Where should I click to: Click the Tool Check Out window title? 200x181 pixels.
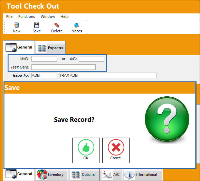click(x=33, y=6)
